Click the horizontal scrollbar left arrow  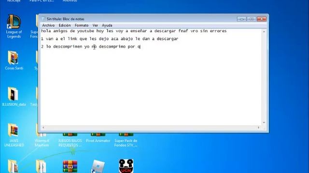[x=43, y=127]
